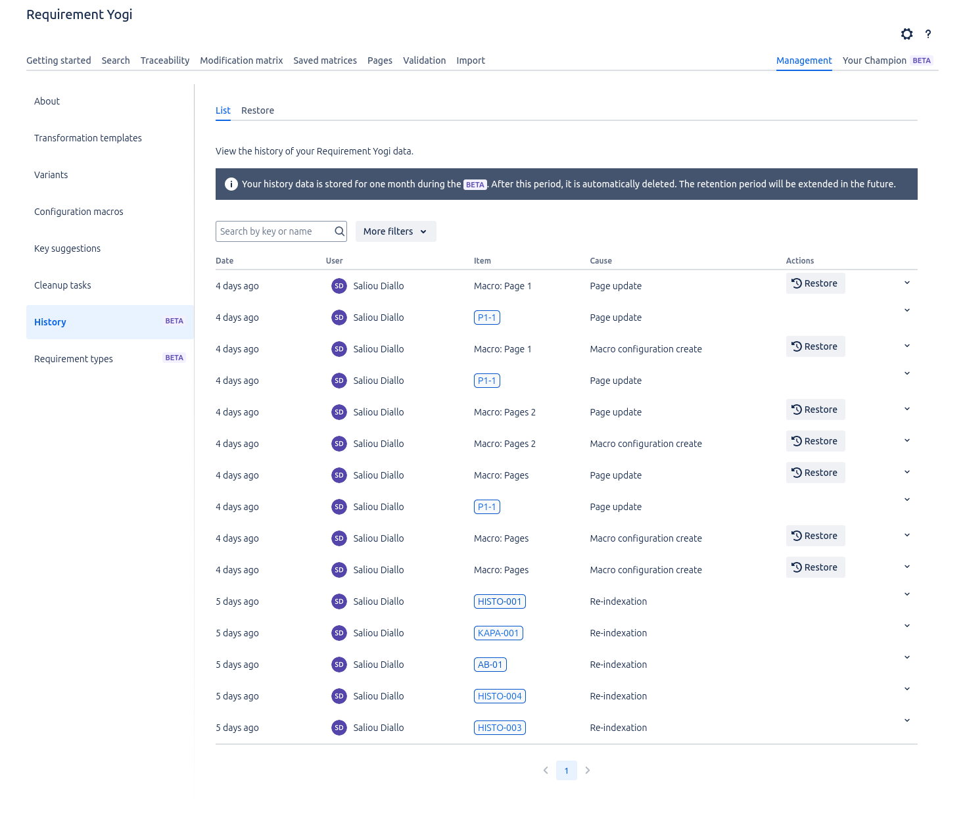Open the More filters dropdown
The height and width of the screenshot is (823, 965).
395,231
